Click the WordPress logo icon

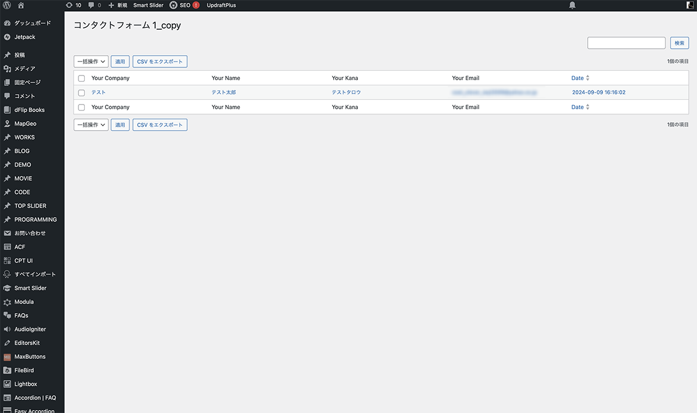pyautogui.click(x=7, y=5)
